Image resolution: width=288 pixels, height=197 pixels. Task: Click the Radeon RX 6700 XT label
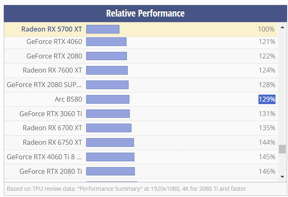[x=52, y=128]
